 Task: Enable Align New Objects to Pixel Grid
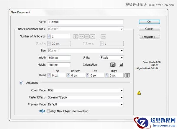pyautogui.click(x=48, y=111)
